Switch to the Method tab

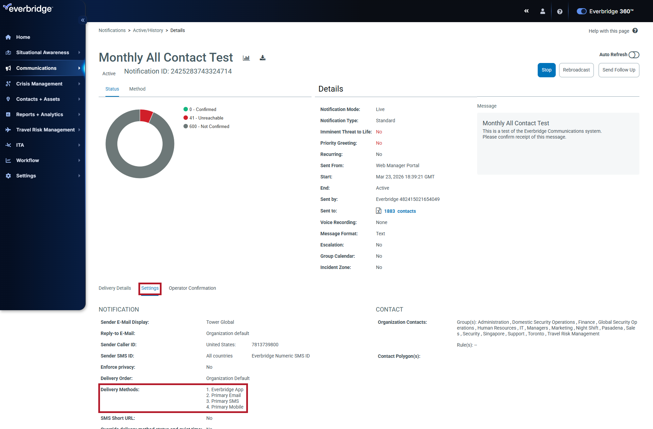(137, 89)
